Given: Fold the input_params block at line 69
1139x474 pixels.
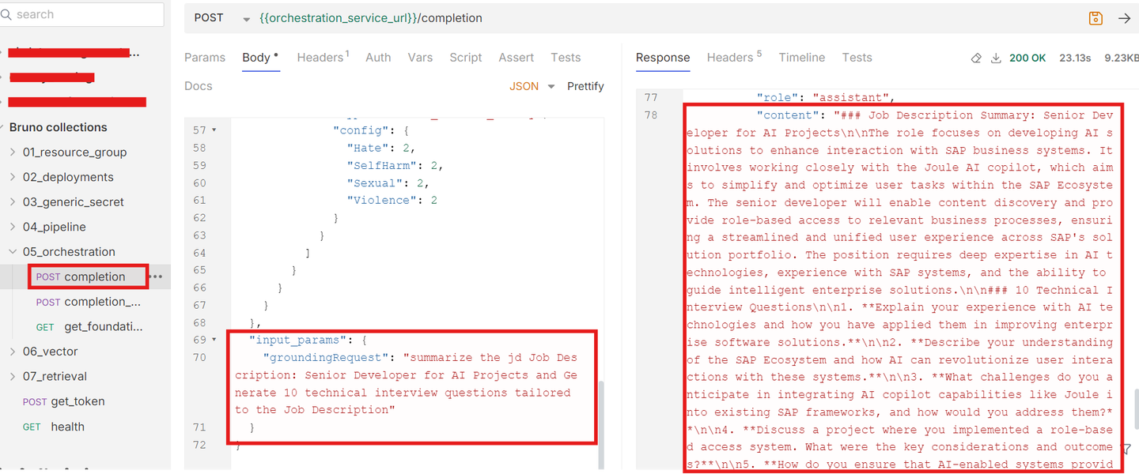Looking at the screenshot, I should (x=214, y=340).
